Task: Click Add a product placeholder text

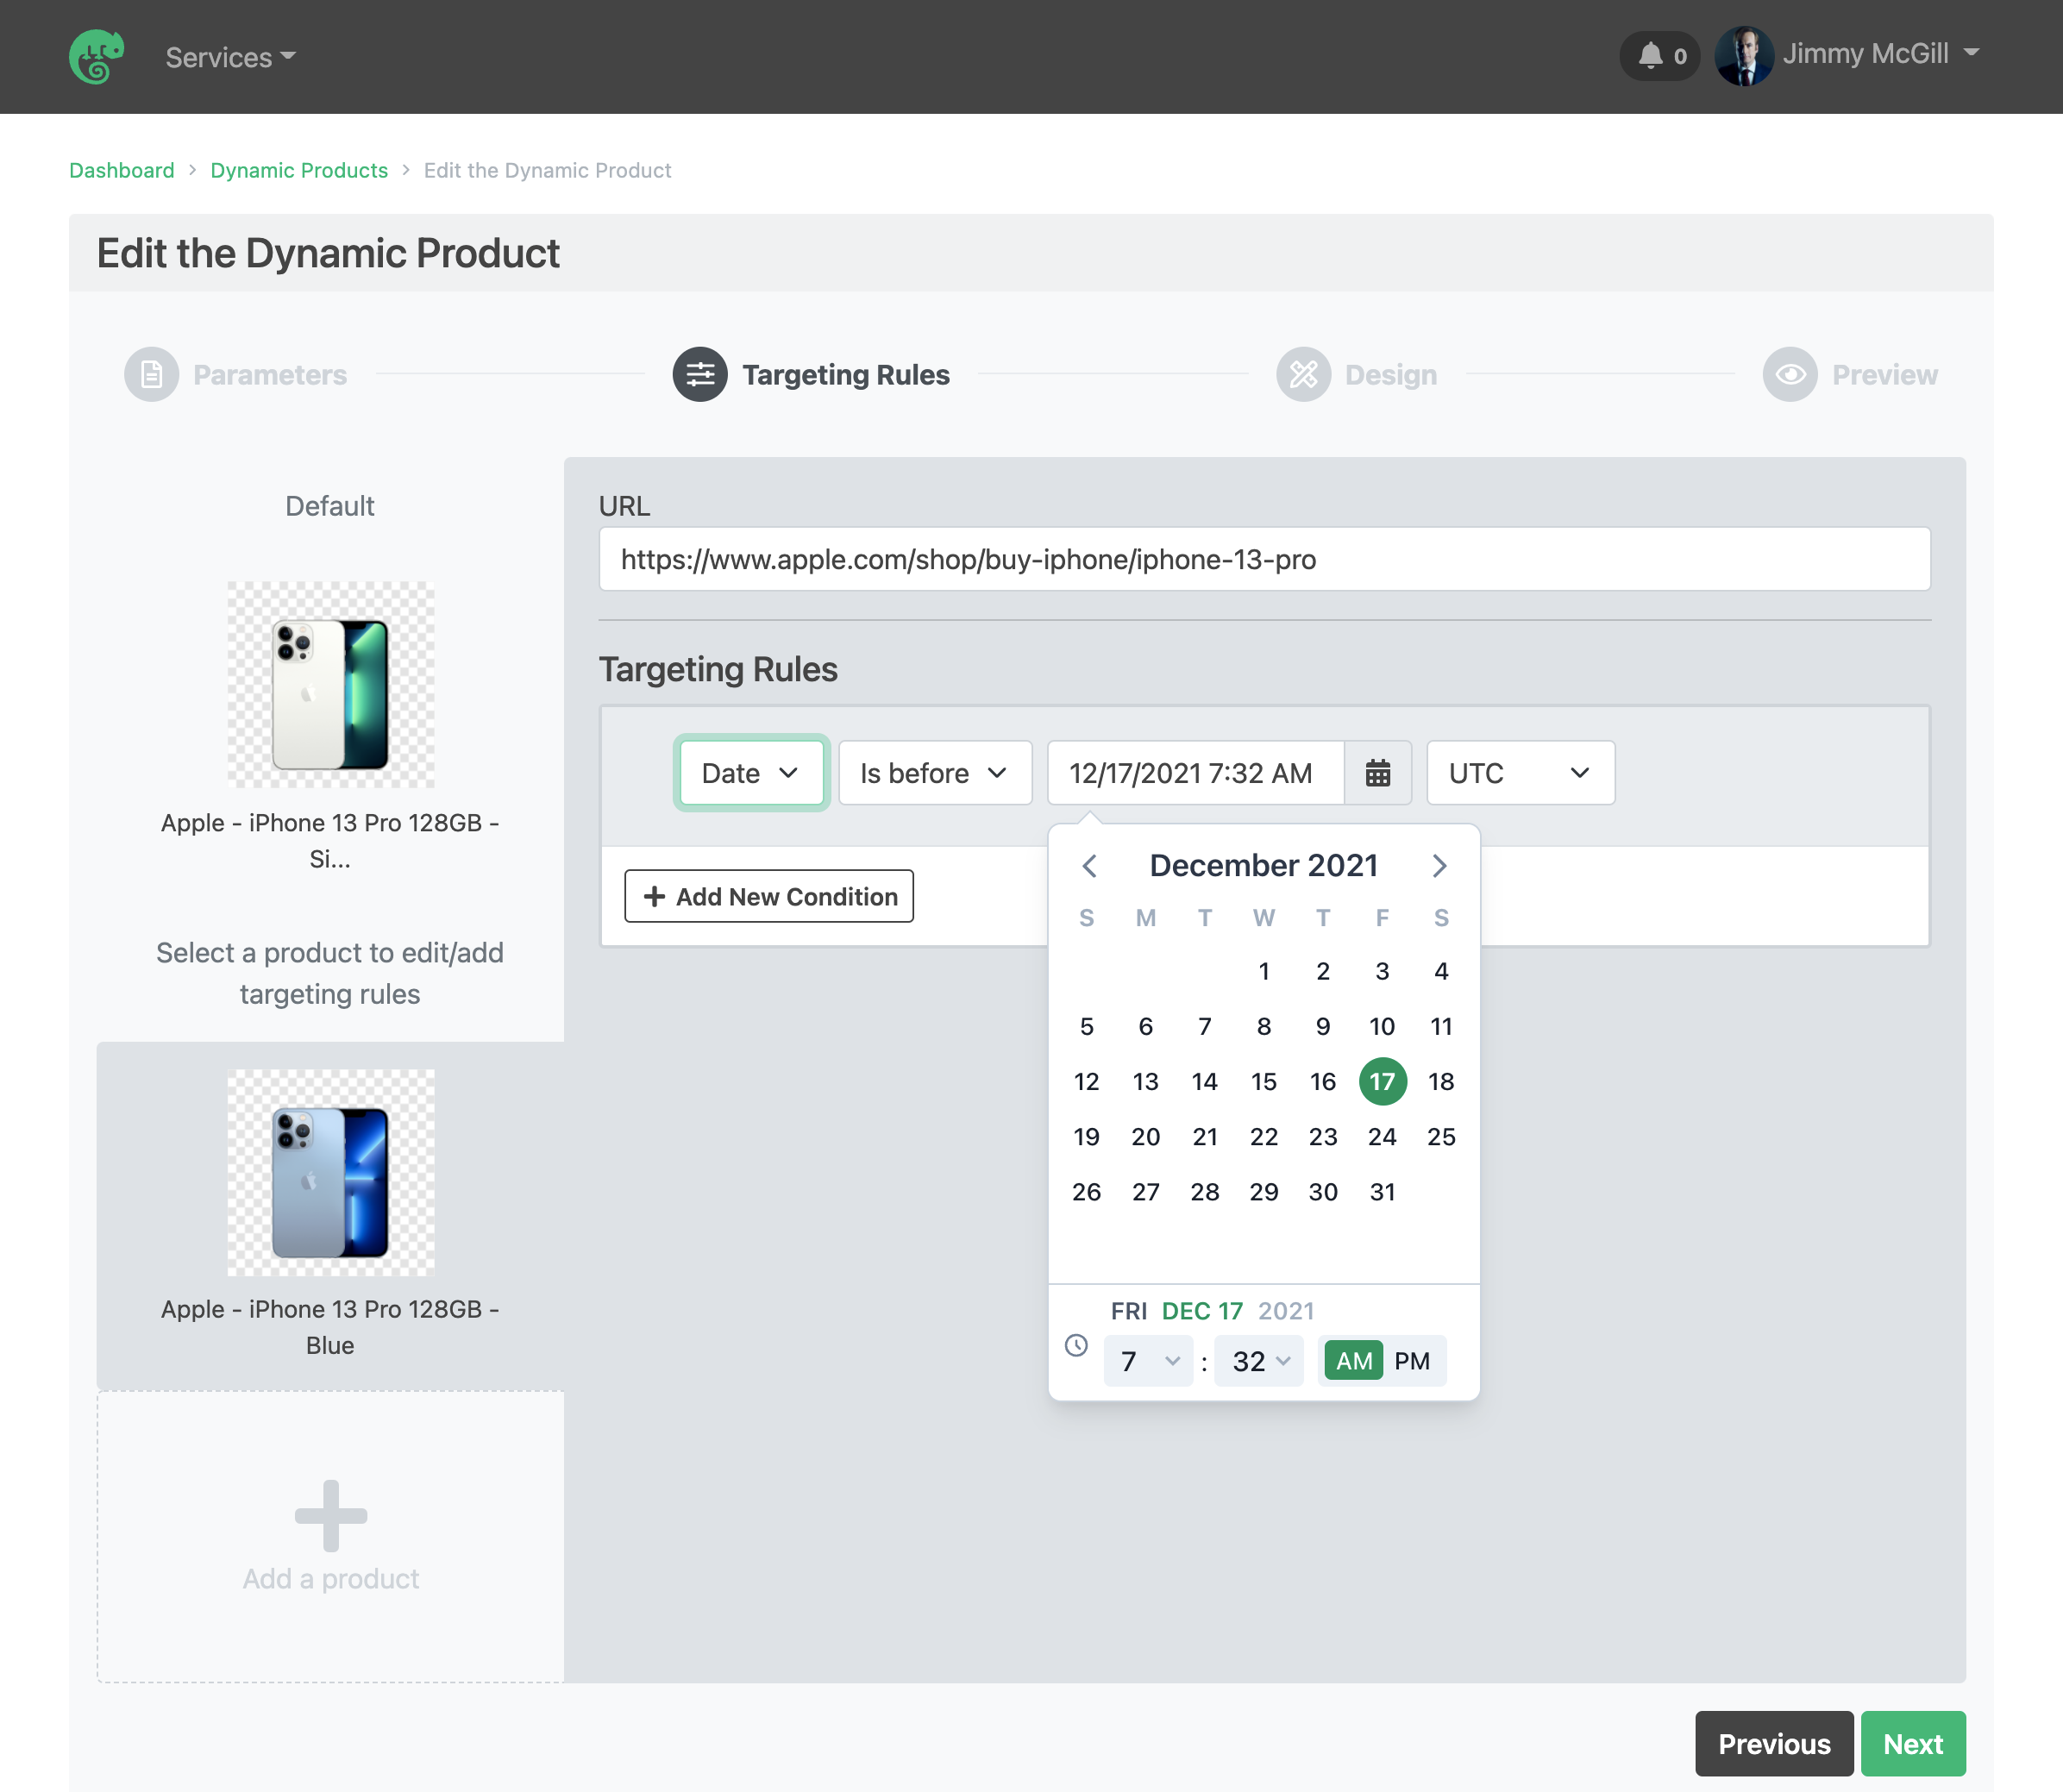Action: tap(331, 1578)
